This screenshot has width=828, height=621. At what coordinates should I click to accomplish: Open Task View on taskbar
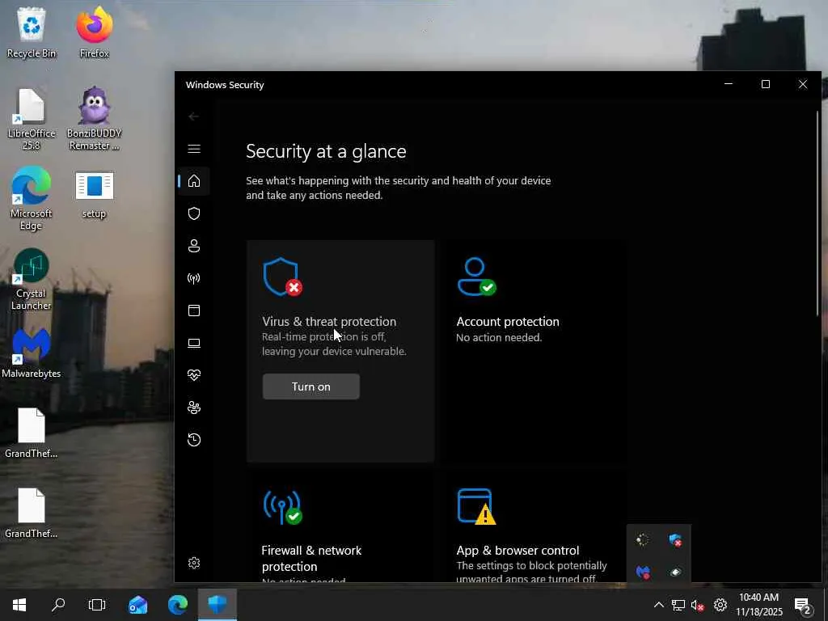(97, 605)
